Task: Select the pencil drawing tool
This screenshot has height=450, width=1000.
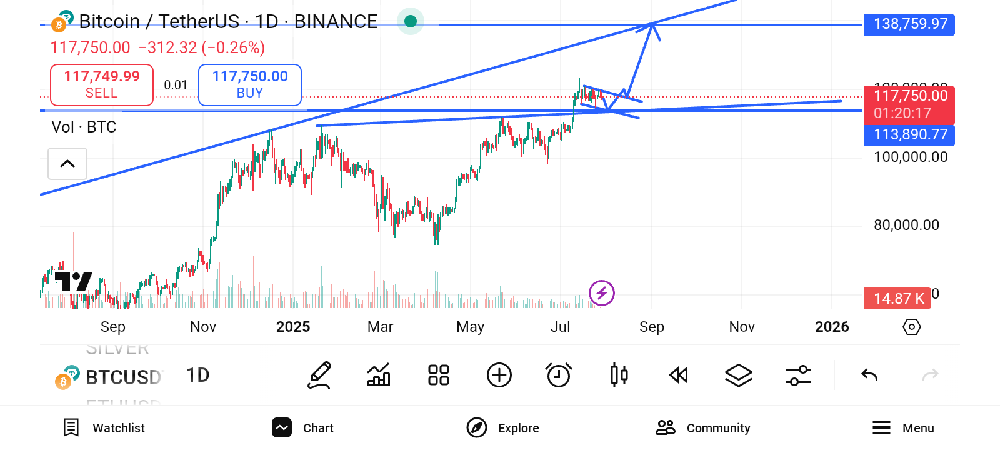Action: pyautogui.click(x=319, y=375)
